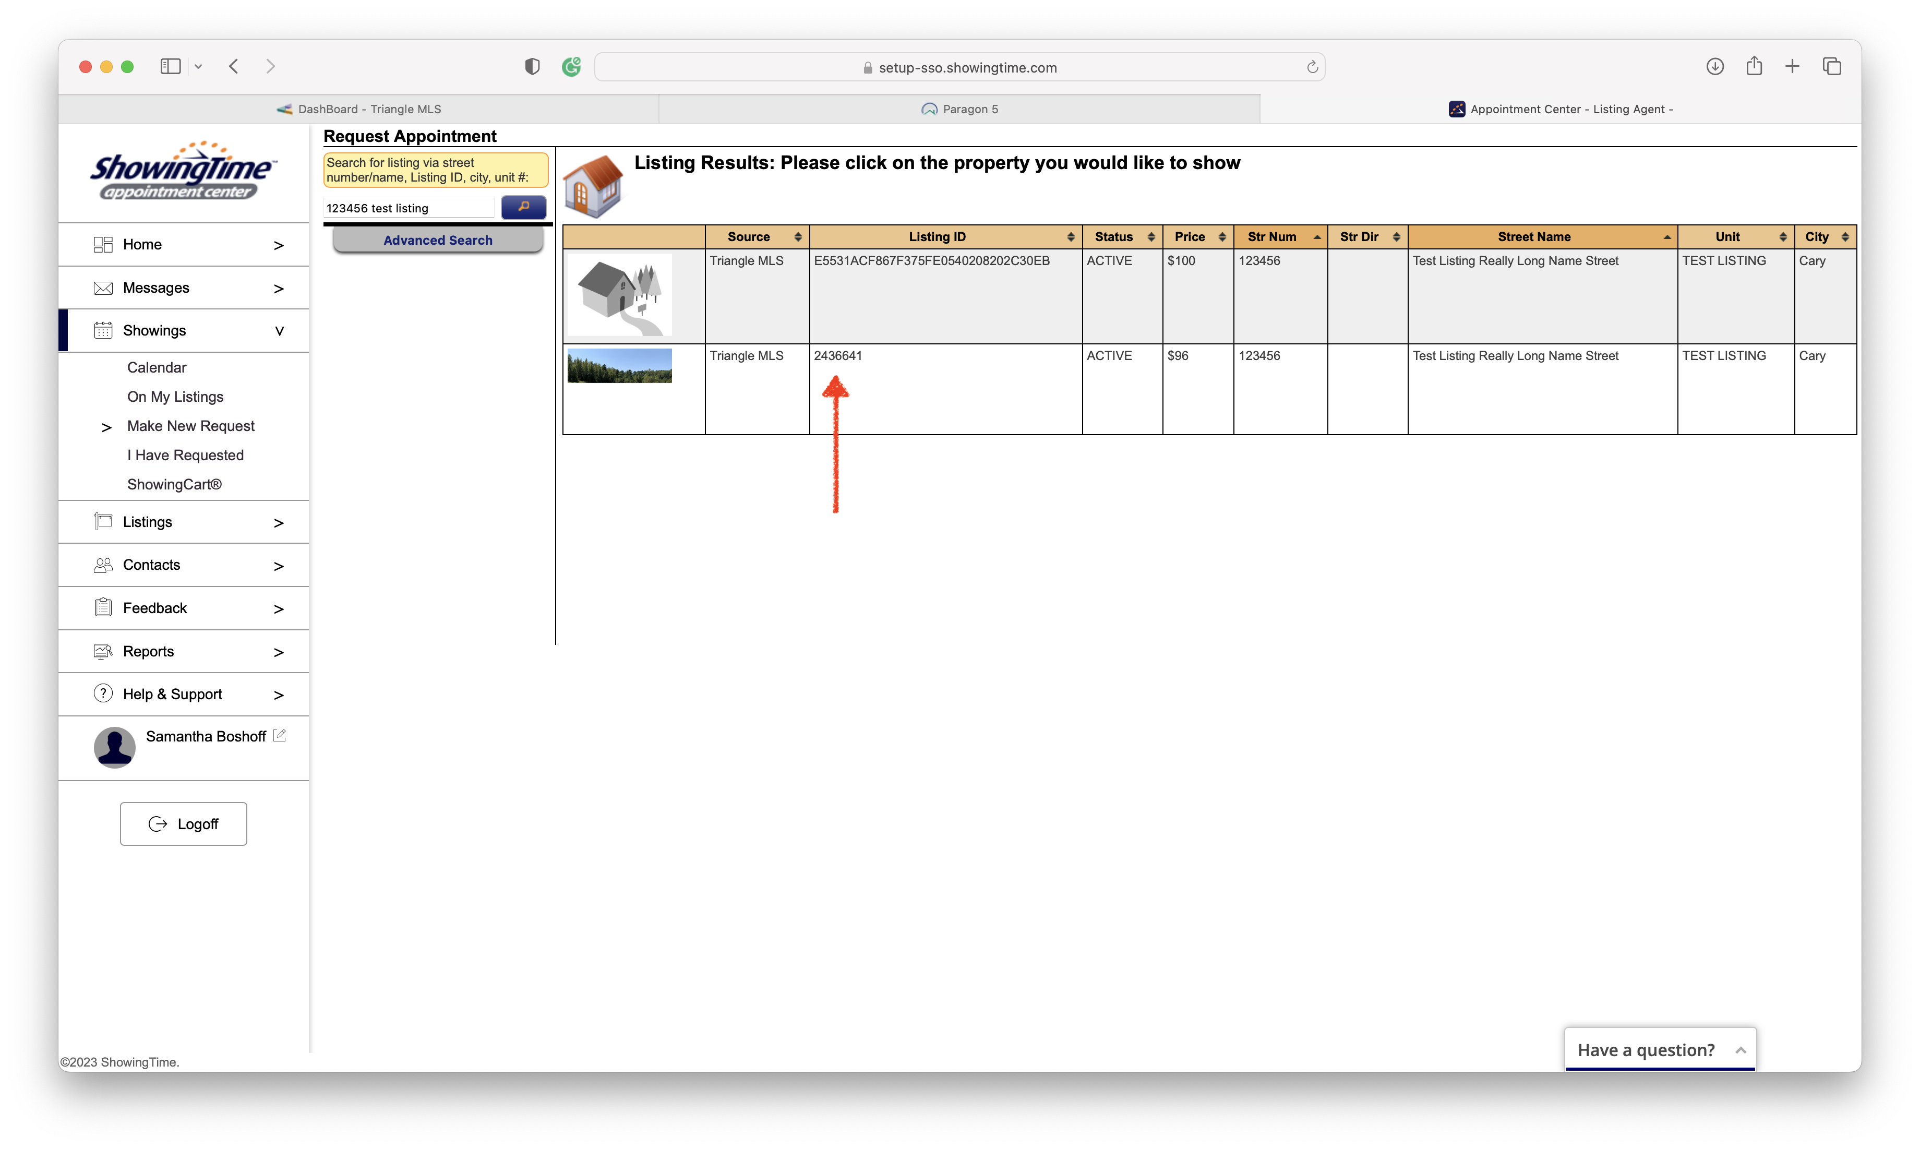Open On My Listings submenu item
Image resolution: width=1920 pixels, height=1149 pixels.
tap(175, 397)
